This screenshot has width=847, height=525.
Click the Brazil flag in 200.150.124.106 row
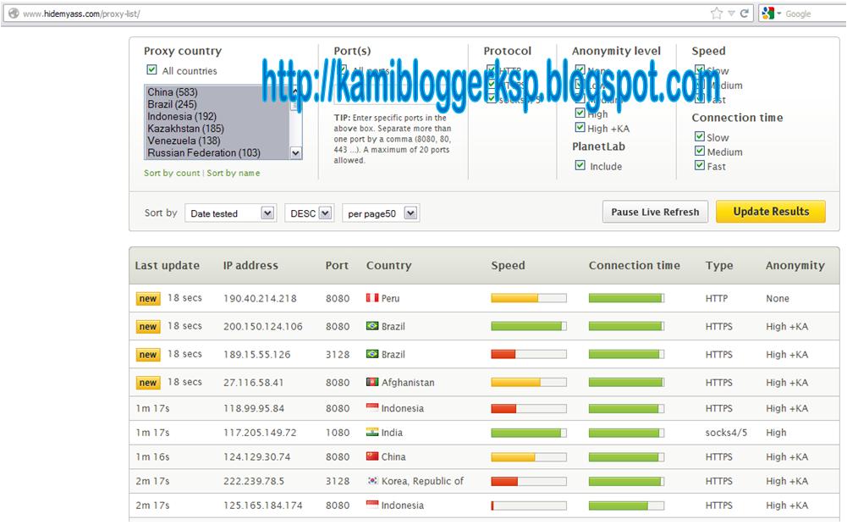coord(372,325)
